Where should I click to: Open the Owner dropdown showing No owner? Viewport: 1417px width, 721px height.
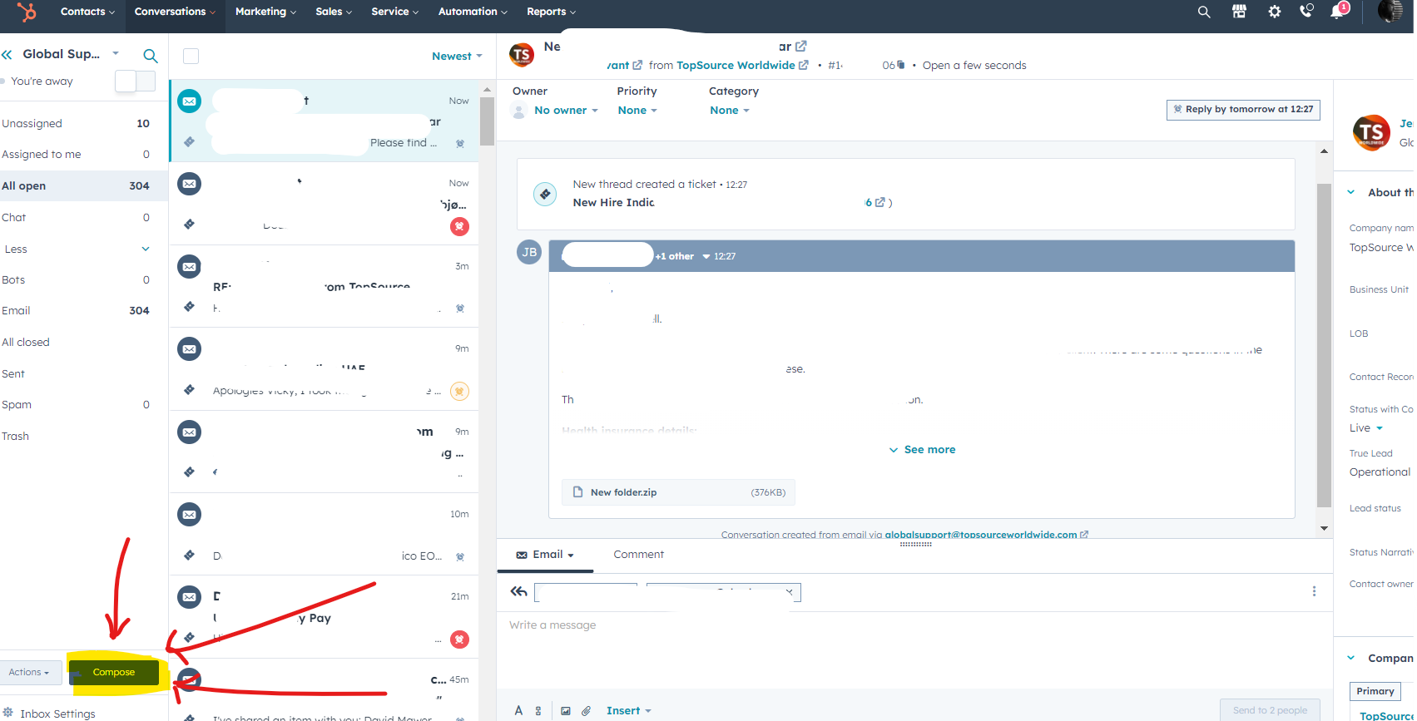pos(566,110)
